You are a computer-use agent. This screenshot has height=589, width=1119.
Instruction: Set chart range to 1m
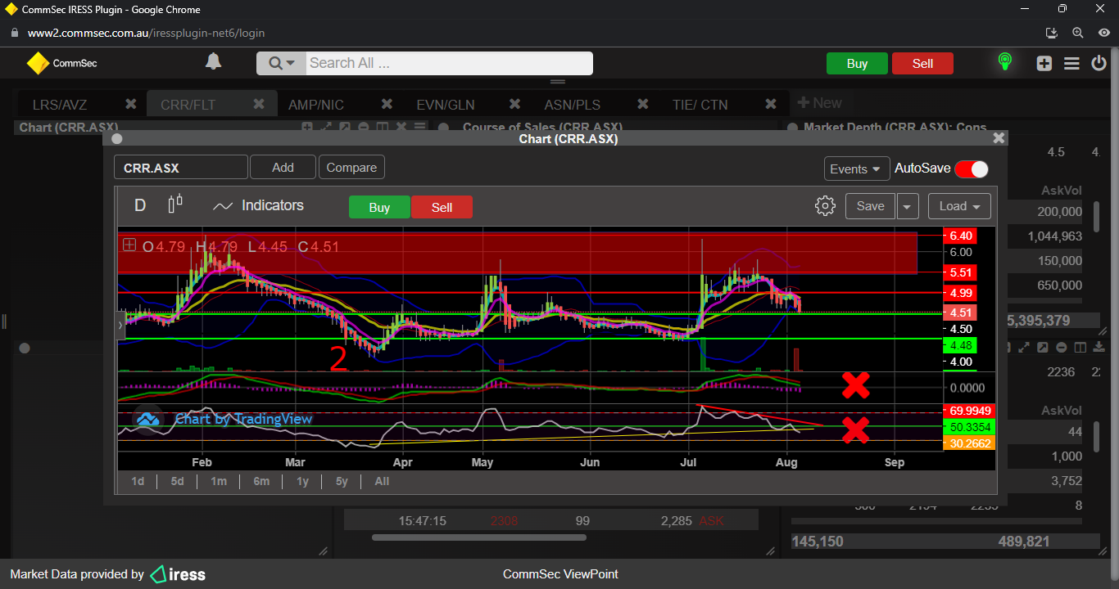(219, 481)
